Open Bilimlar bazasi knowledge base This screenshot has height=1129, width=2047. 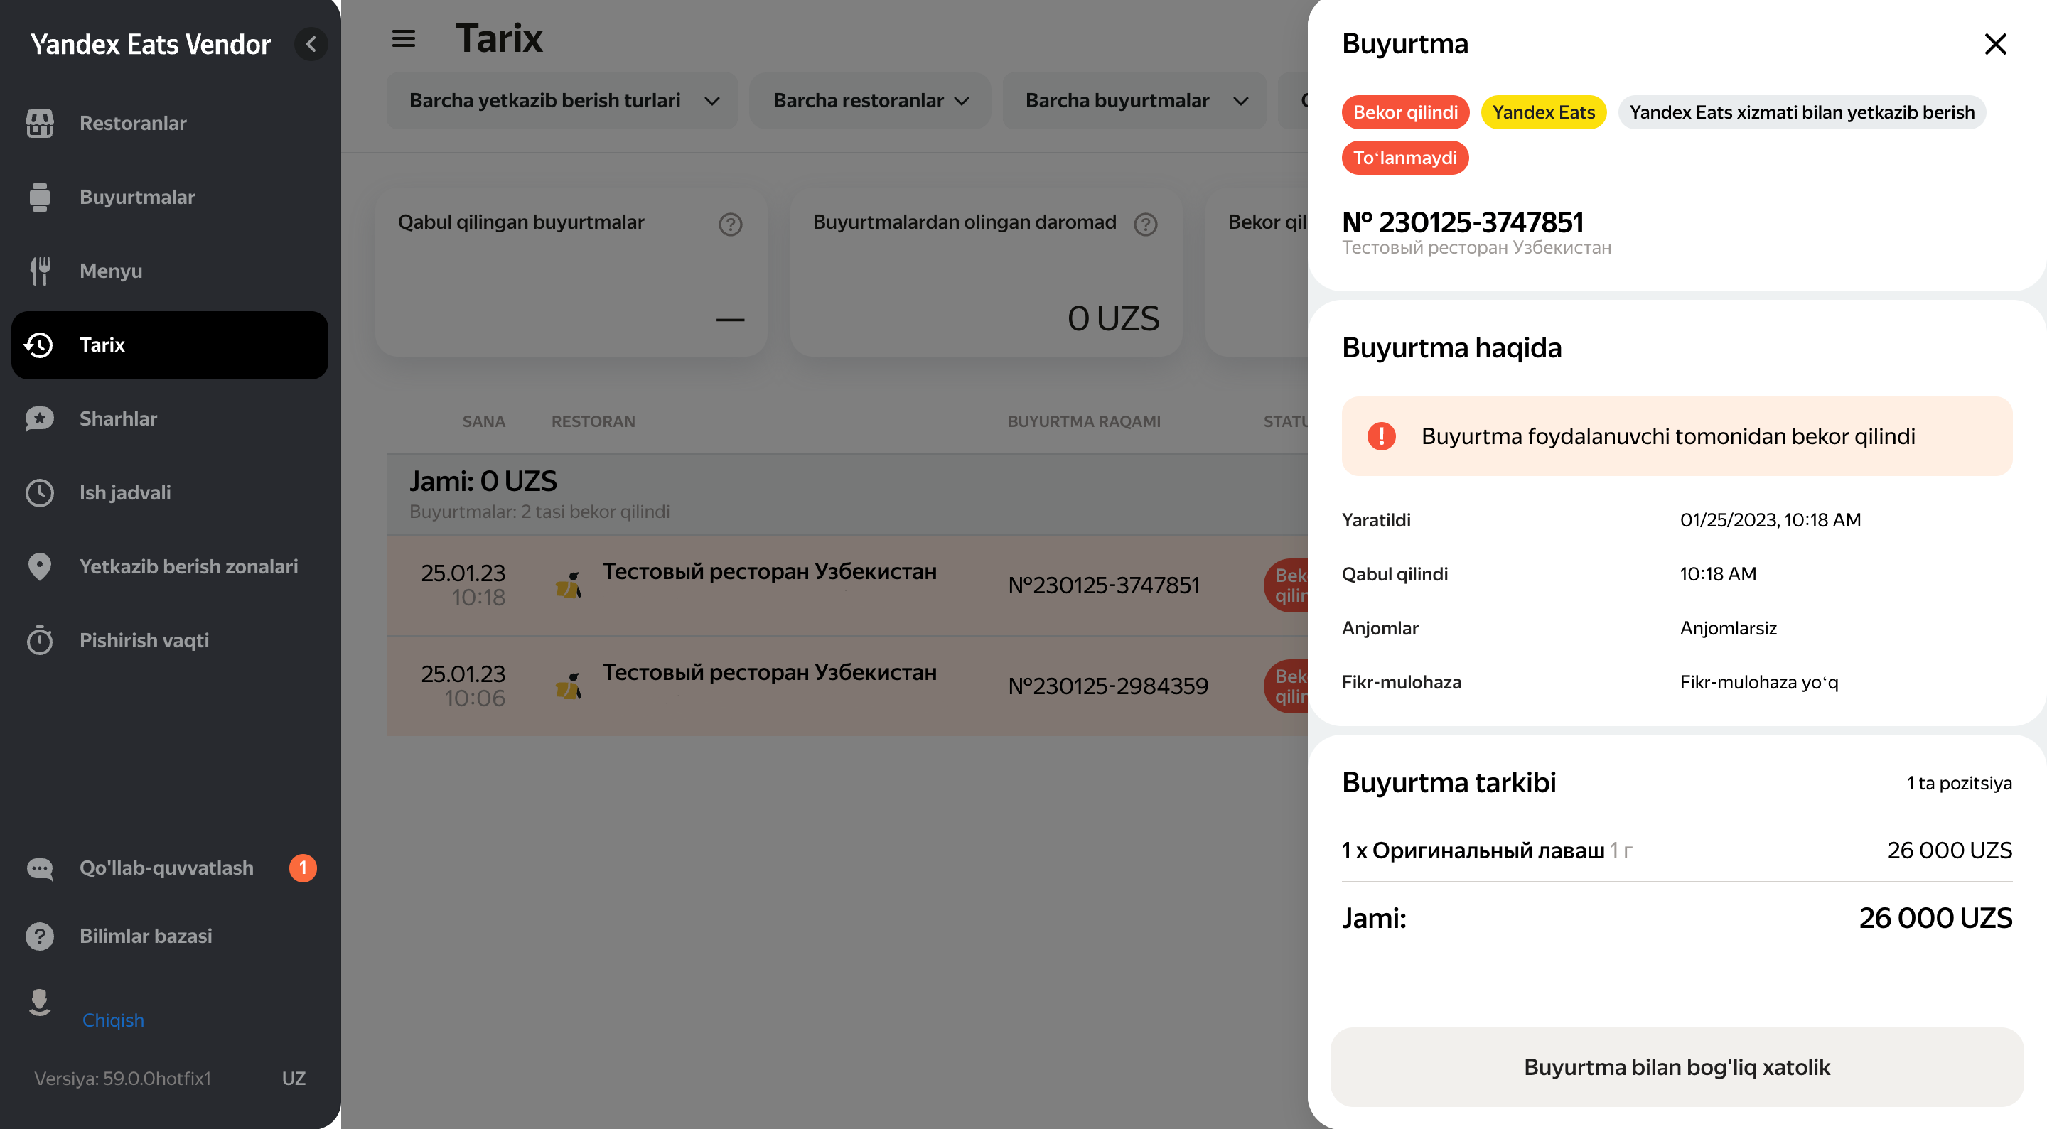click(x=170, y=936)
